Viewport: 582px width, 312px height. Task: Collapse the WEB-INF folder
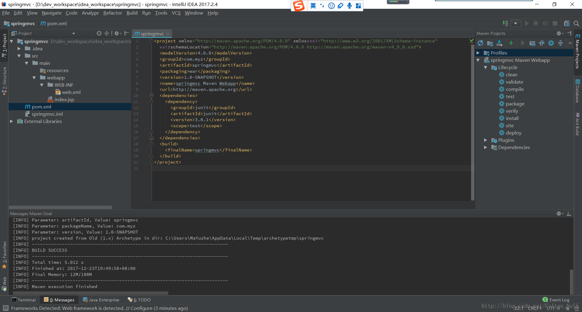(x=42, y=85)
